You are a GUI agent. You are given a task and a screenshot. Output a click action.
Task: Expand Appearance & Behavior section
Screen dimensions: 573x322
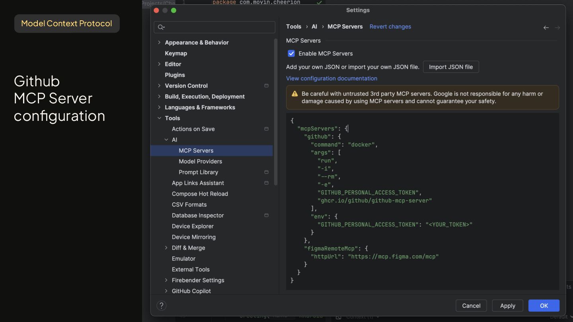point(159,43)
